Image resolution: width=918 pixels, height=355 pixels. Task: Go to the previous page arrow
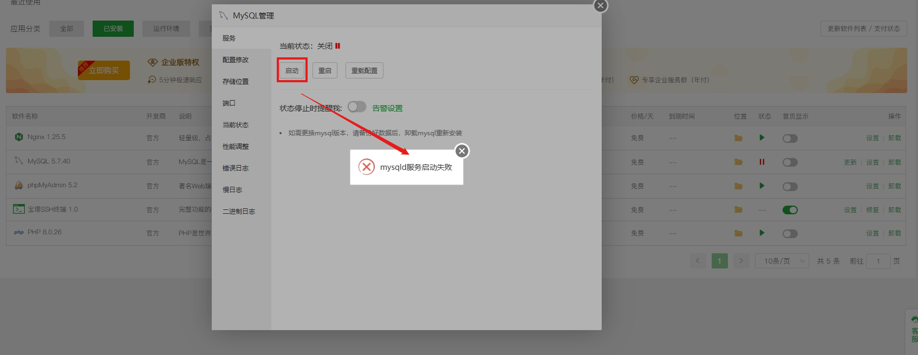tap(698, 261)
